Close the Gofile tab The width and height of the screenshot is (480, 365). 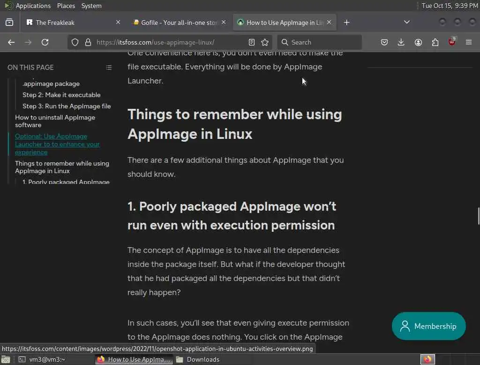[x=224, y=22]
